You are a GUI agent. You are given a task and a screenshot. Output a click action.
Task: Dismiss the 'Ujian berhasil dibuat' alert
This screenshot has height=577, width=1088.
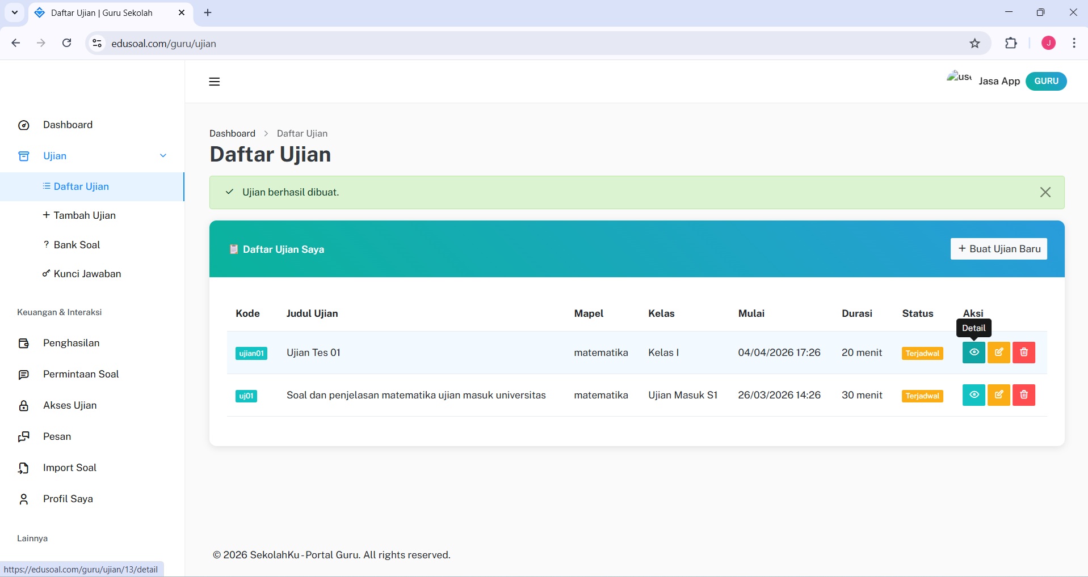(x=1045, y=193)
